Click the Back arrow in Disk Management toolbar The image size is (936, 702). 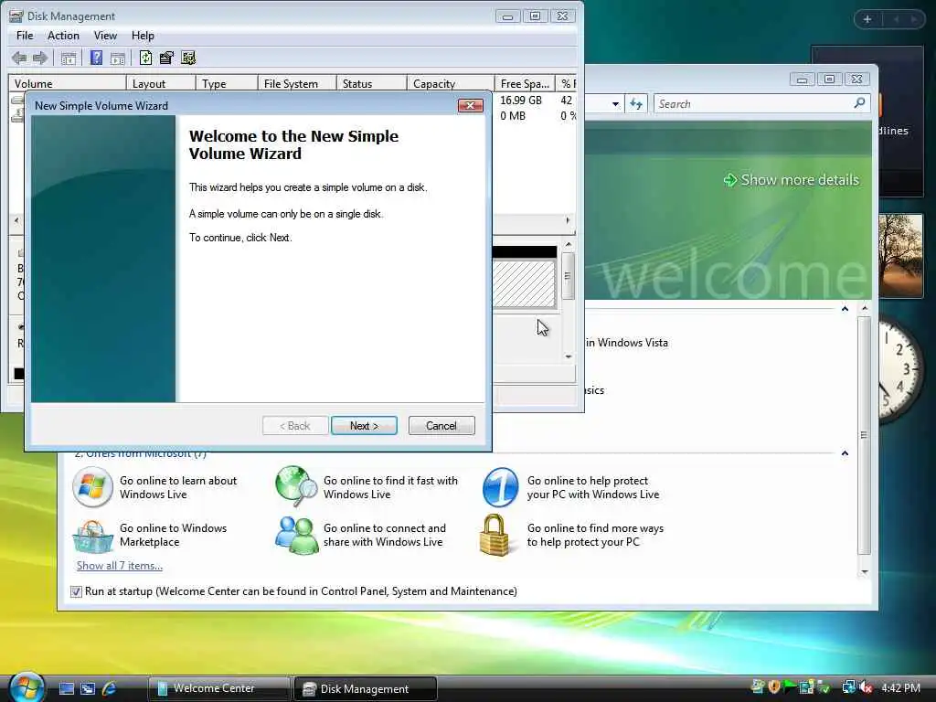point(19,58)
